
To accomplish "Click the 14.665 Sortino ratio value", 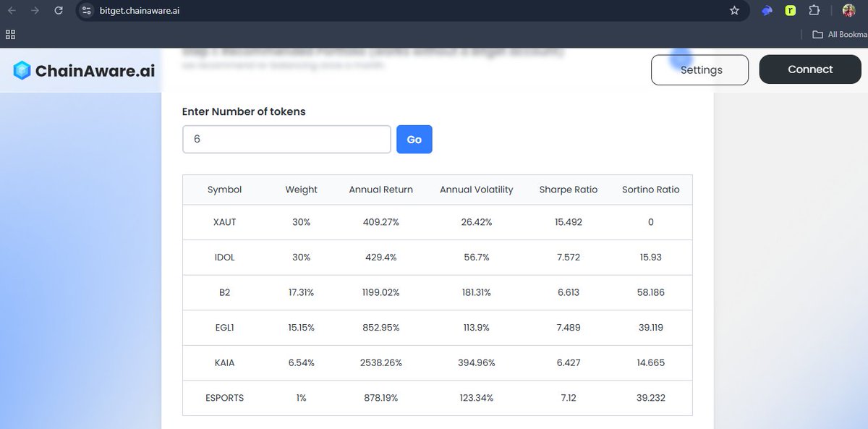I will coord(651,362).
